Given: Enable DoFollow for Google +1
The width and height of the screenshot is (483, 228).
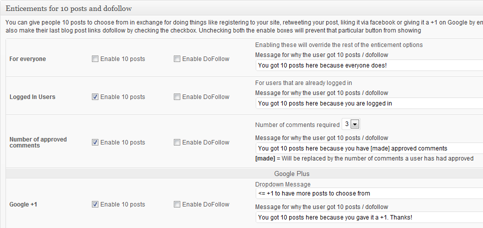Looking at the screenshot, I should pos(177,204).
